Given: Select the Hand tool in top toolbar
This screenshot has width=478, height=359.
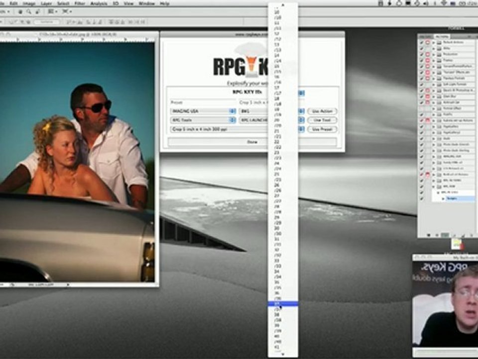Looking at the screenshot, I should coord(20,11).
